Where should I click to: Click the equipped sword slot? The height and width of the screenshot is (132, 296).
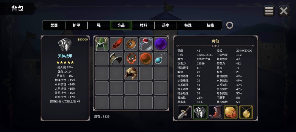(185, 112)
